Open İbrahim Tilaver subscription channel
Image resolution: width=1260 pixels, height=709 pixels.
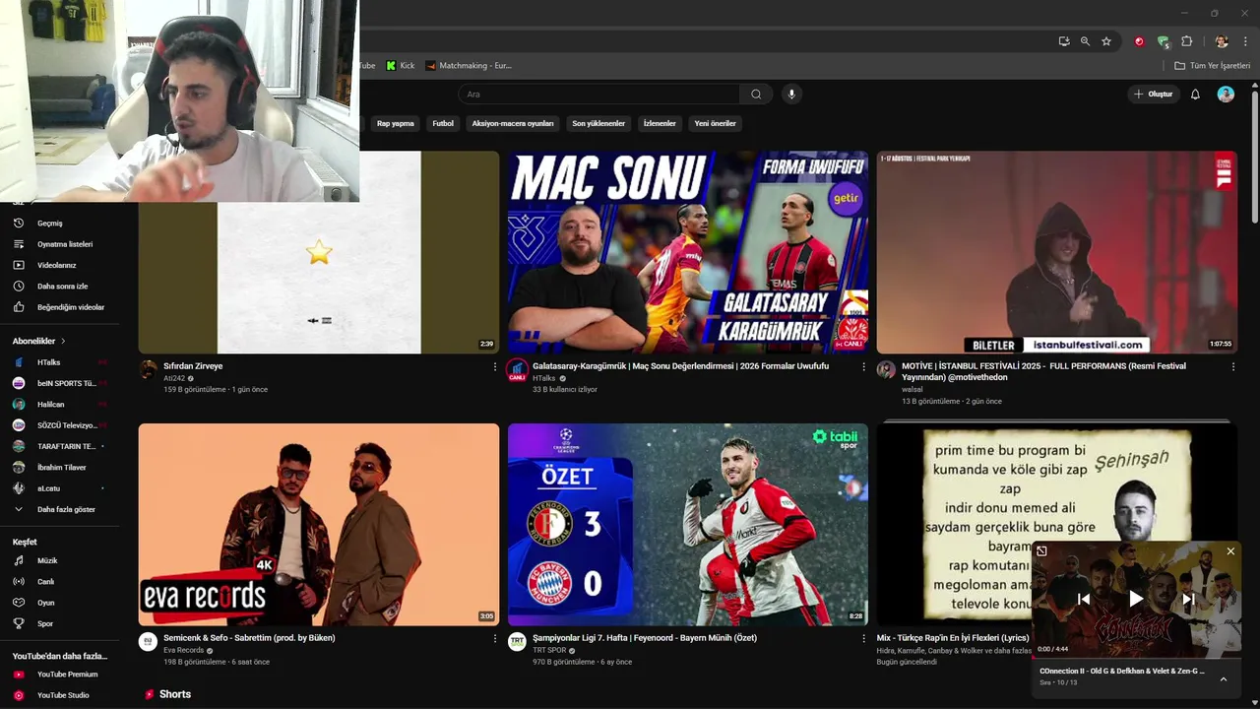(61, 468)
